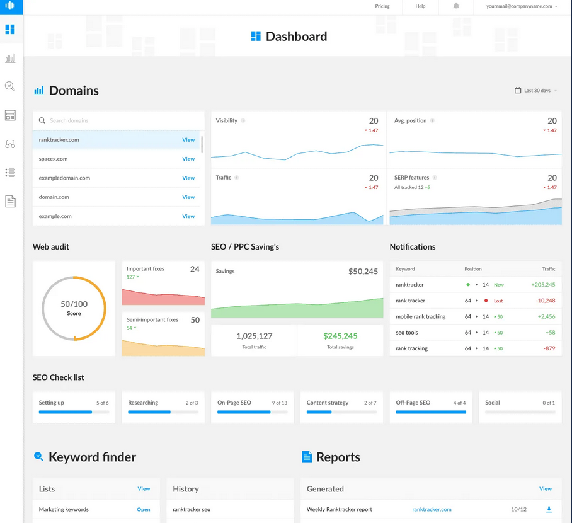Open the binoculars icon in sidebar

(x=10, y=144)
